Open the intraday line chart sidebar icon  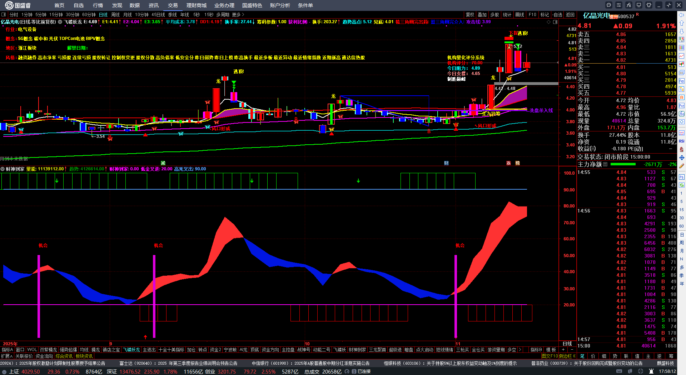pyautogui.click(x=682, y=56)
